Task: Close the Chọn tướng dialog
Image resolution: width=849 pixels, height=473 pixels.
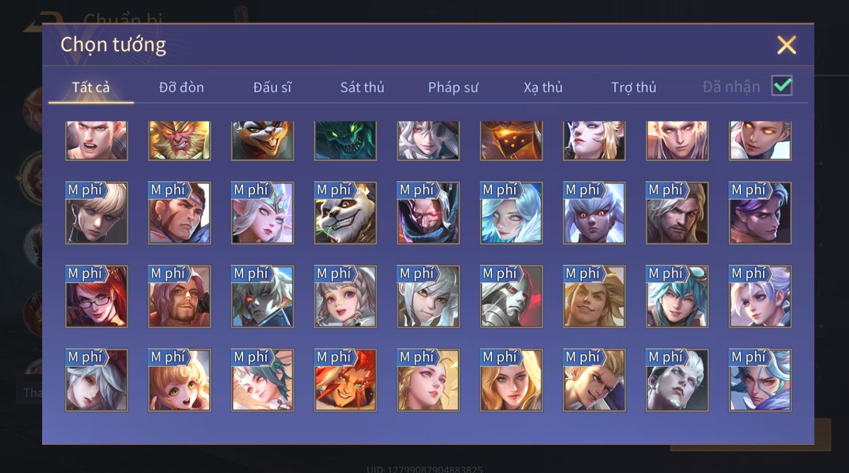Action: click(787, 44)
